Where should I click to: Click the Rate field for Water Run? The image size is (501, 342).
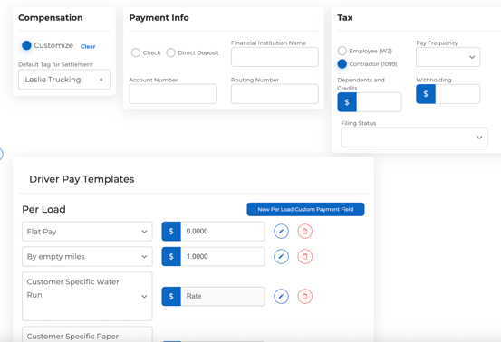click(x=223, y=297)
